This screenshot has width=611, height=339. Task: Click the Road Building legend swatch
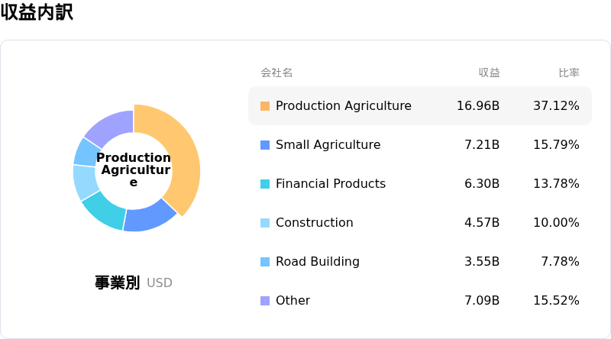[265, 262]
